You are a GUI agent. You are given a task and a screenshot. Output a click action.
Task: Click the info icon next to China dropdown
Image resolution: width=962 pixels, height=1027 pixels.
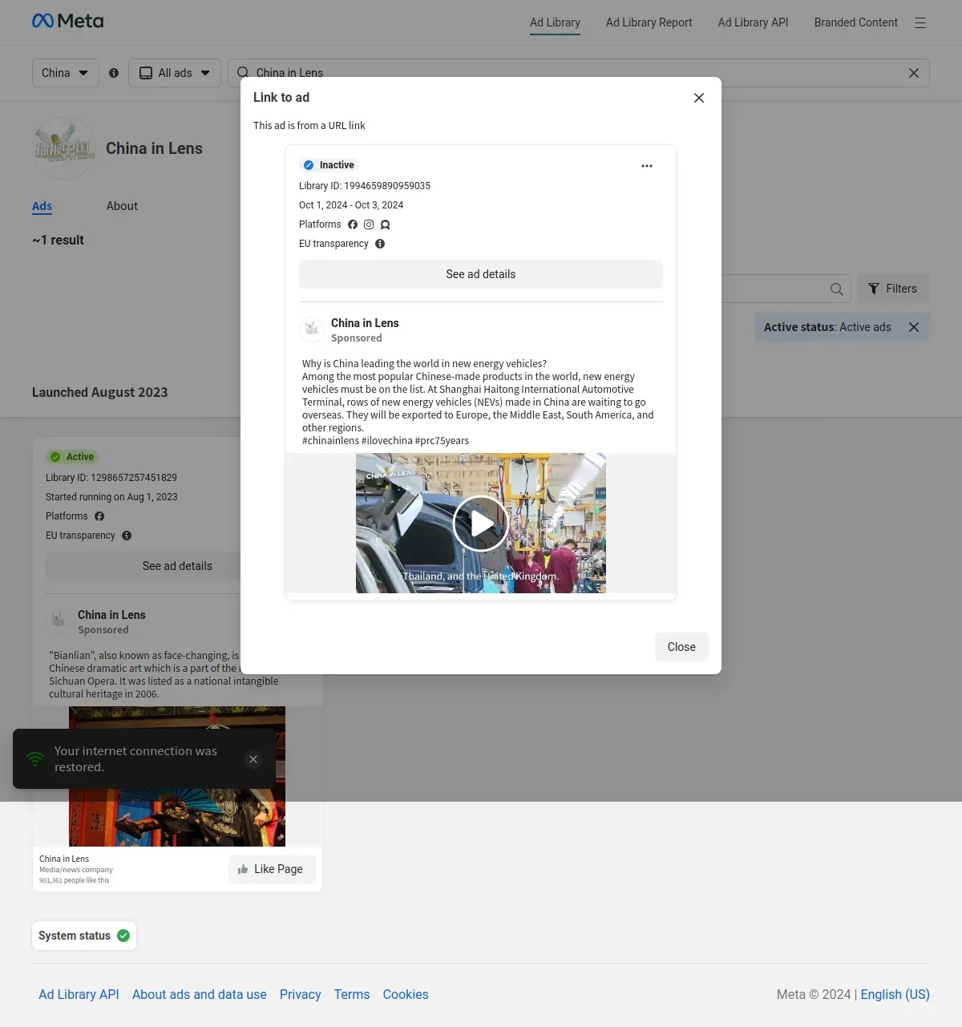pyautogui.click(x=114, y=73)
